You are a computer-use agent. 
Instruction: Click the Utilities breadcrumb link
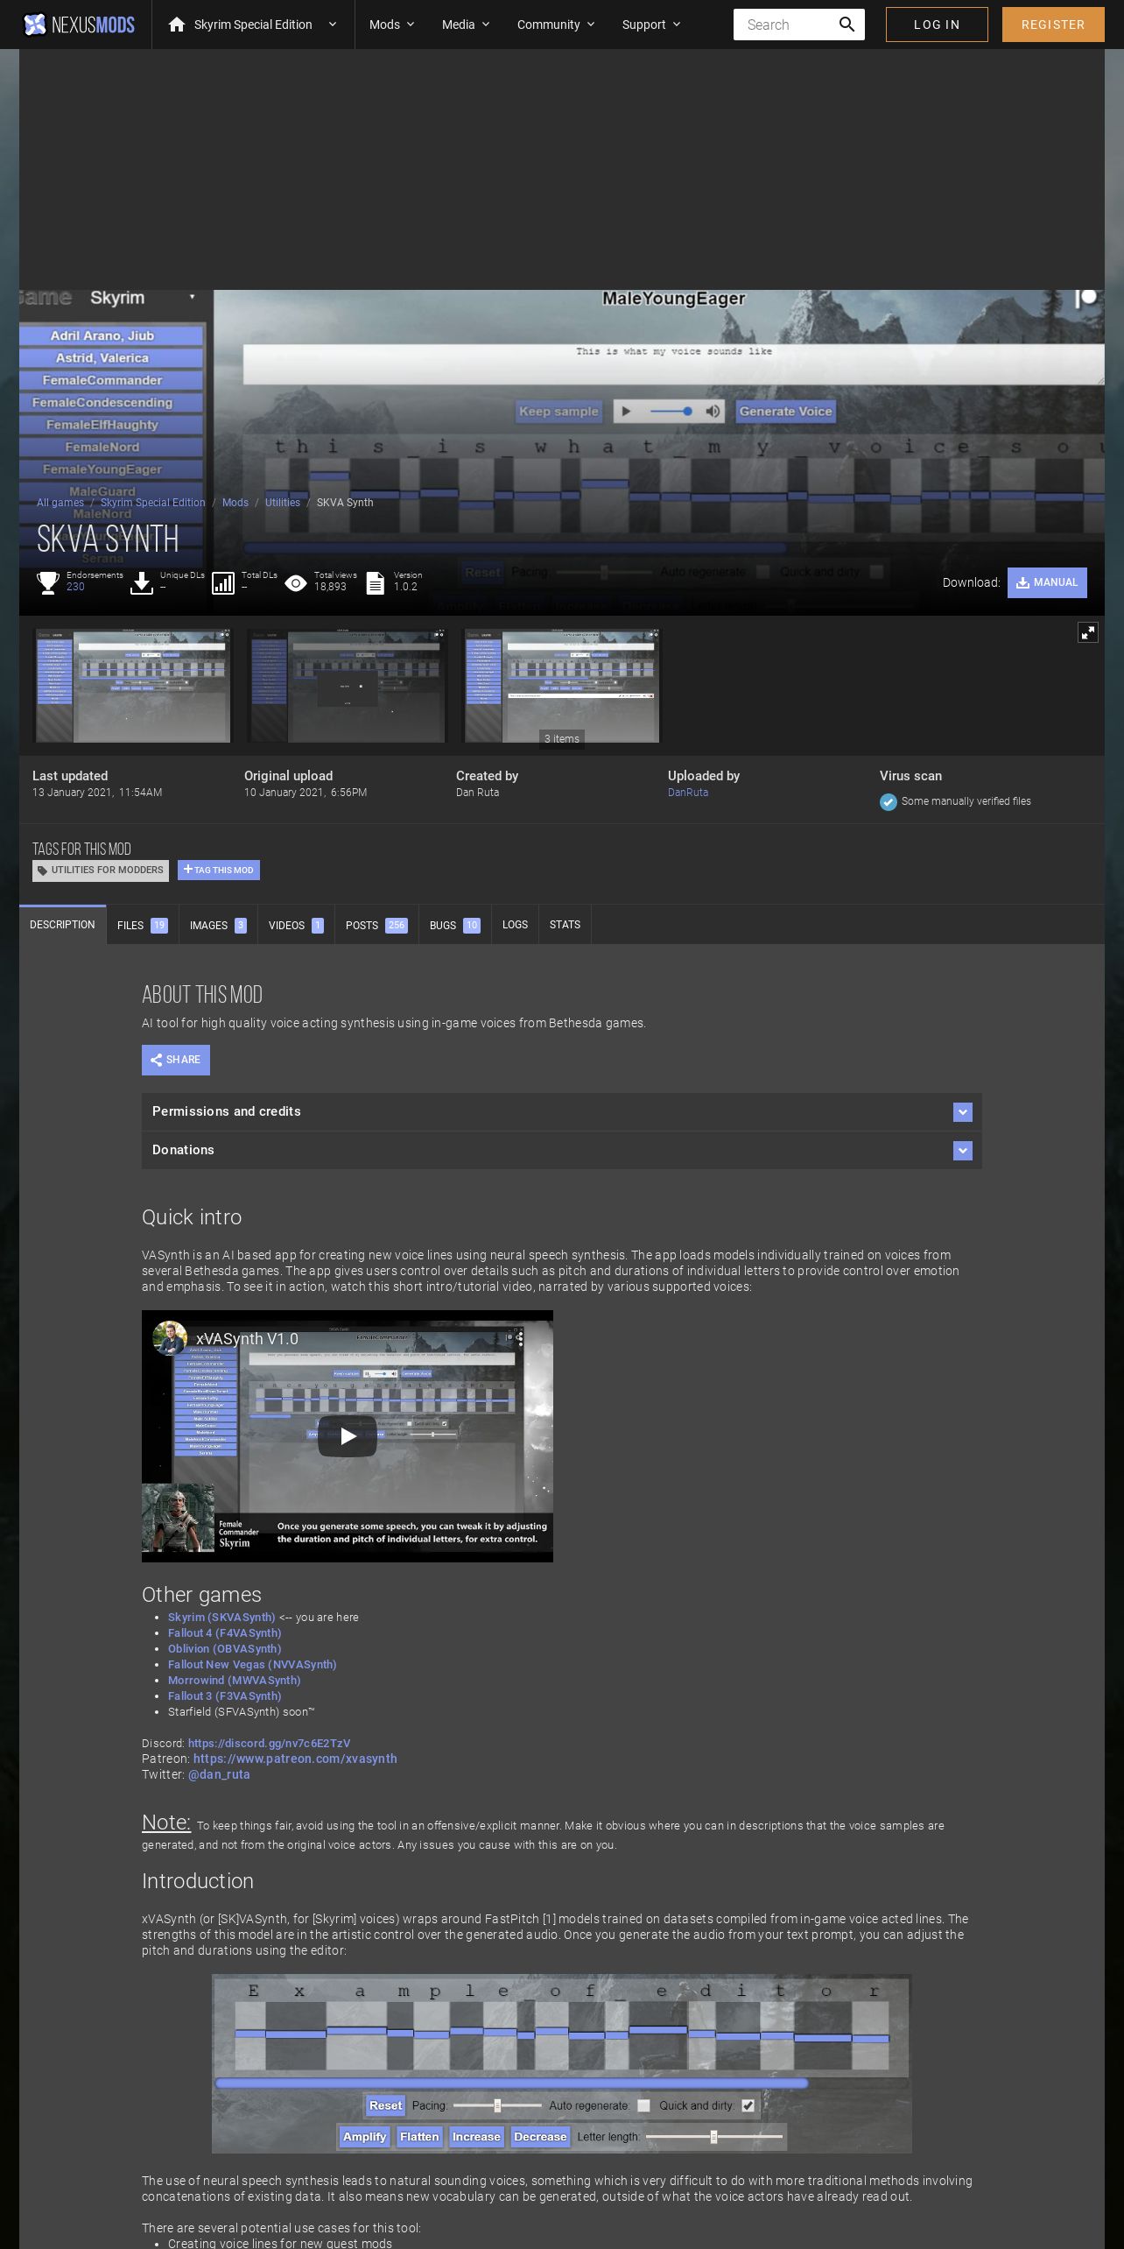click(x=283, y=503)
